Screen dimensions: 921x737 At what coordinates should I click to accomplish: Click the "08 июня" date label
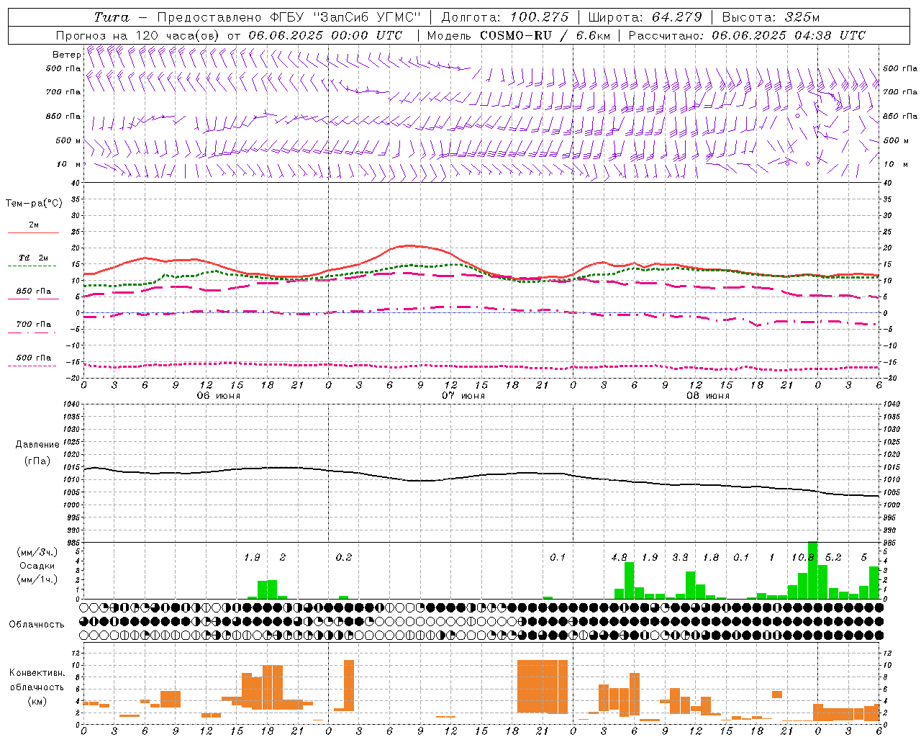707,397
